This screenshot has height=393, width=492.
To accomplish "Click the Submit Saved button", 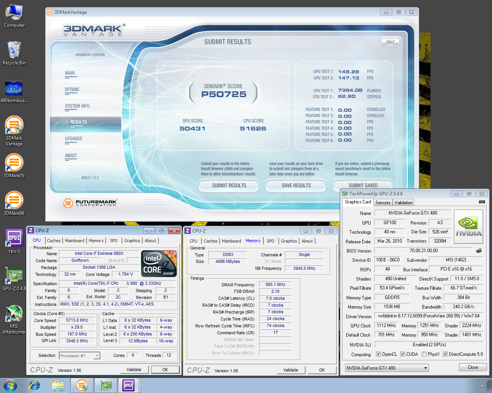I will [363, 186].
